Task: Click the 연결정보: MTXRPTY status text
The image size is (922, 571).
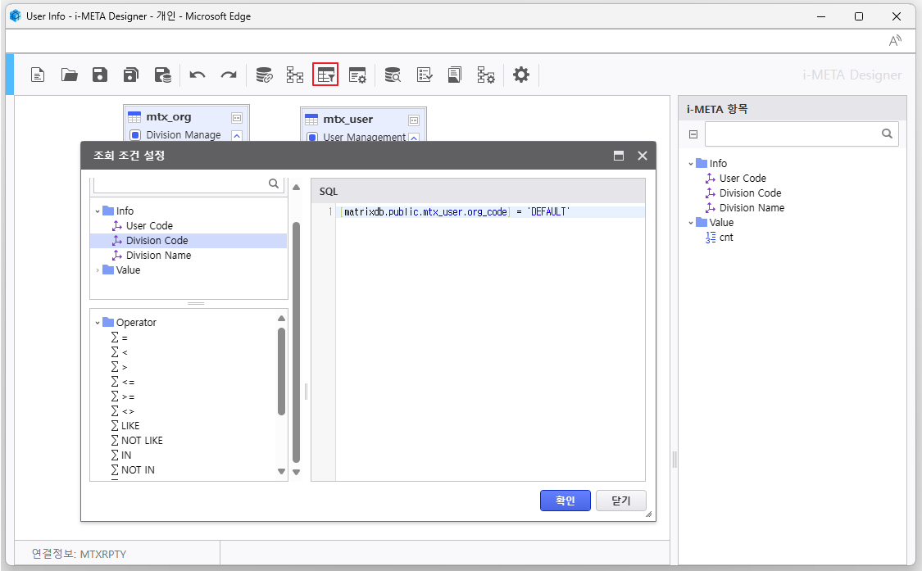Action: coord(79,554)
